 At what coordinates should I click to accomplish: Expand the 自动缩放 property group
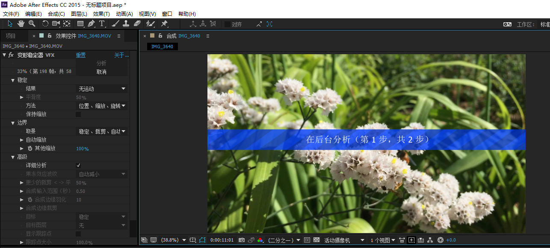22,140
